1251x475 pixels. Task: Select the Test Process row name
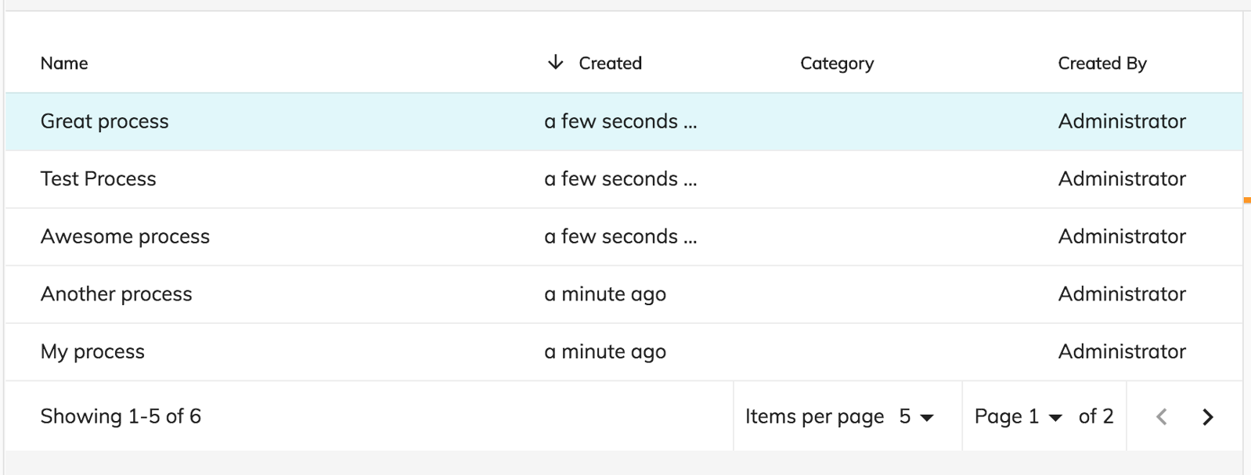(x=99, y=179)
